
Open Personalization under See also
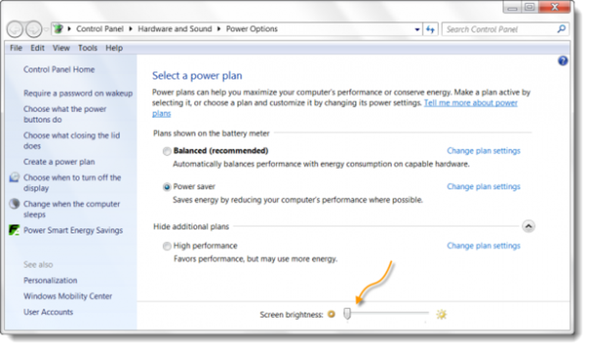point(50,280)
